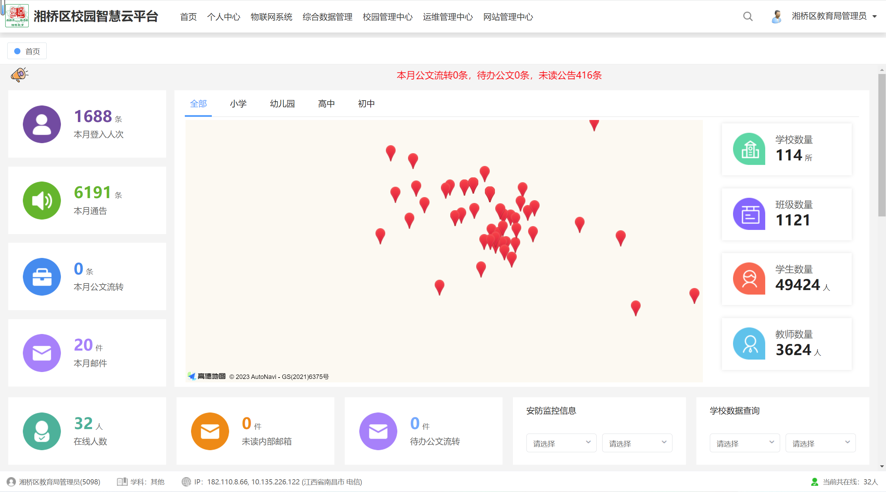Click the blue teacher icon beside 教师数量
The height and width of the screenshot is (492, 886).
(x=749, y=343)
